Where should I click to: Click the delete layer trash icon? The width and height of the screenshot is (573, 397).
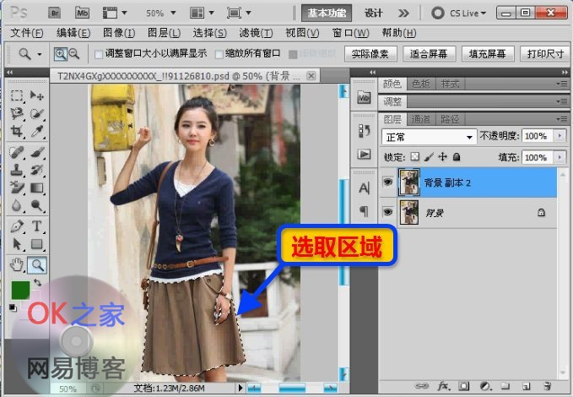coord(546,385)
